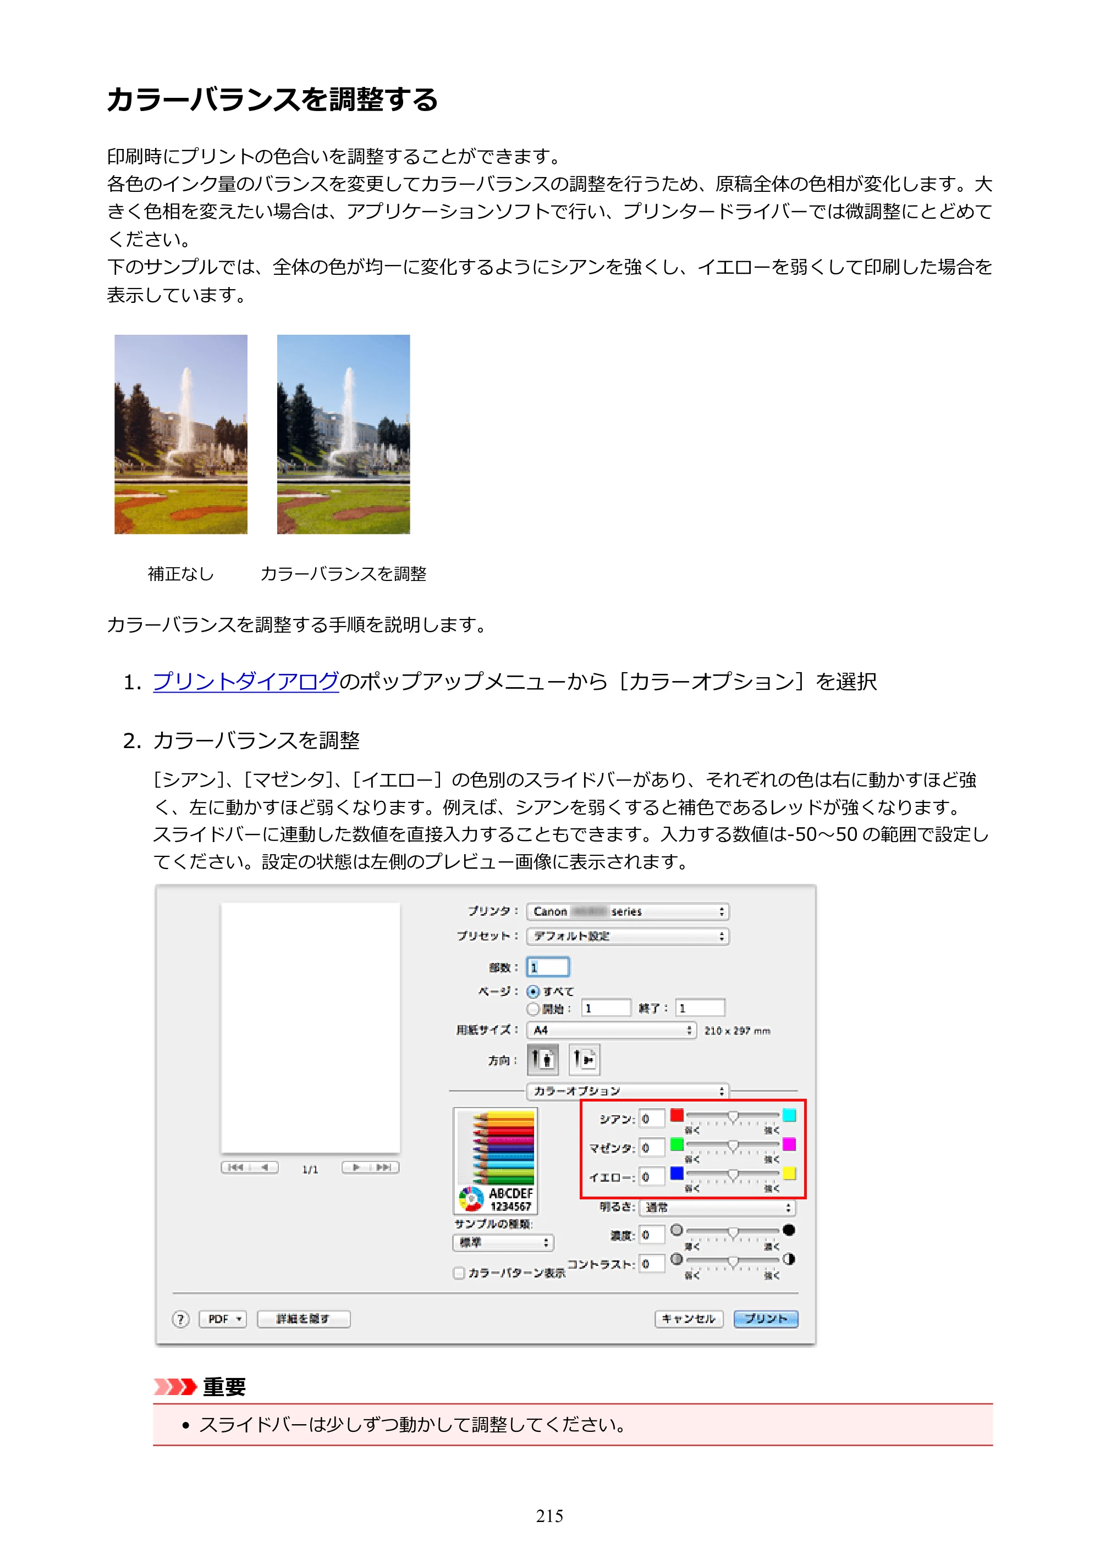The image size is (1100, 1555).
Task: Click the dark density black circle icon
Action: click(x=788, y=1229)
